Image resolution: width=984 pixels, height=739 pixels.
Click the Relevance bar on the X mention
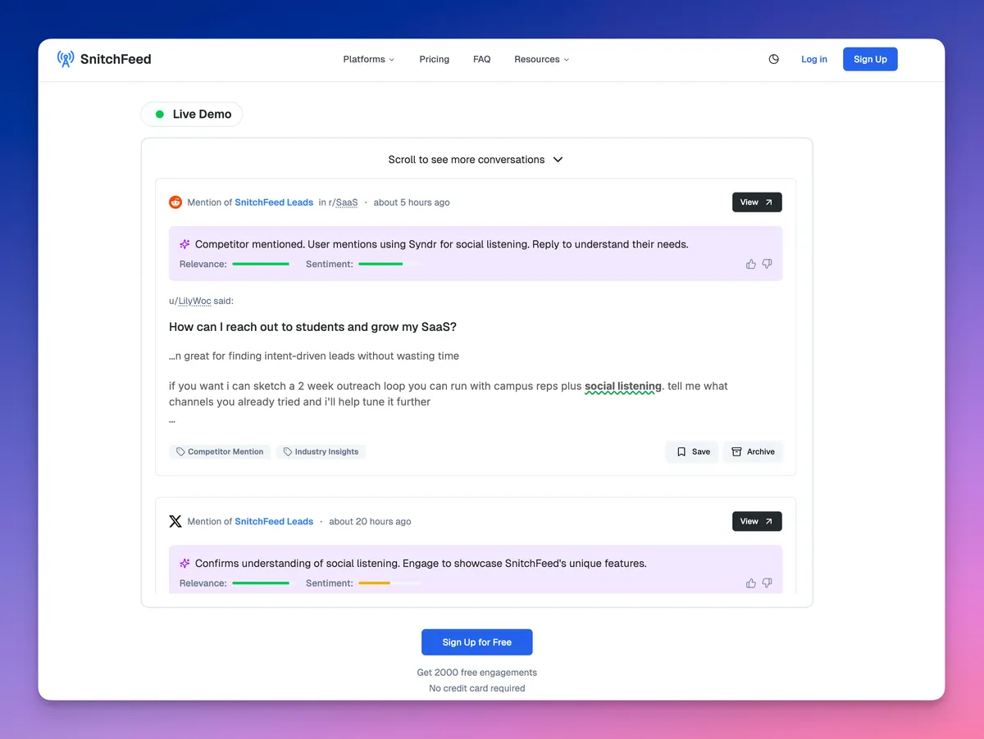coord(261,583)
